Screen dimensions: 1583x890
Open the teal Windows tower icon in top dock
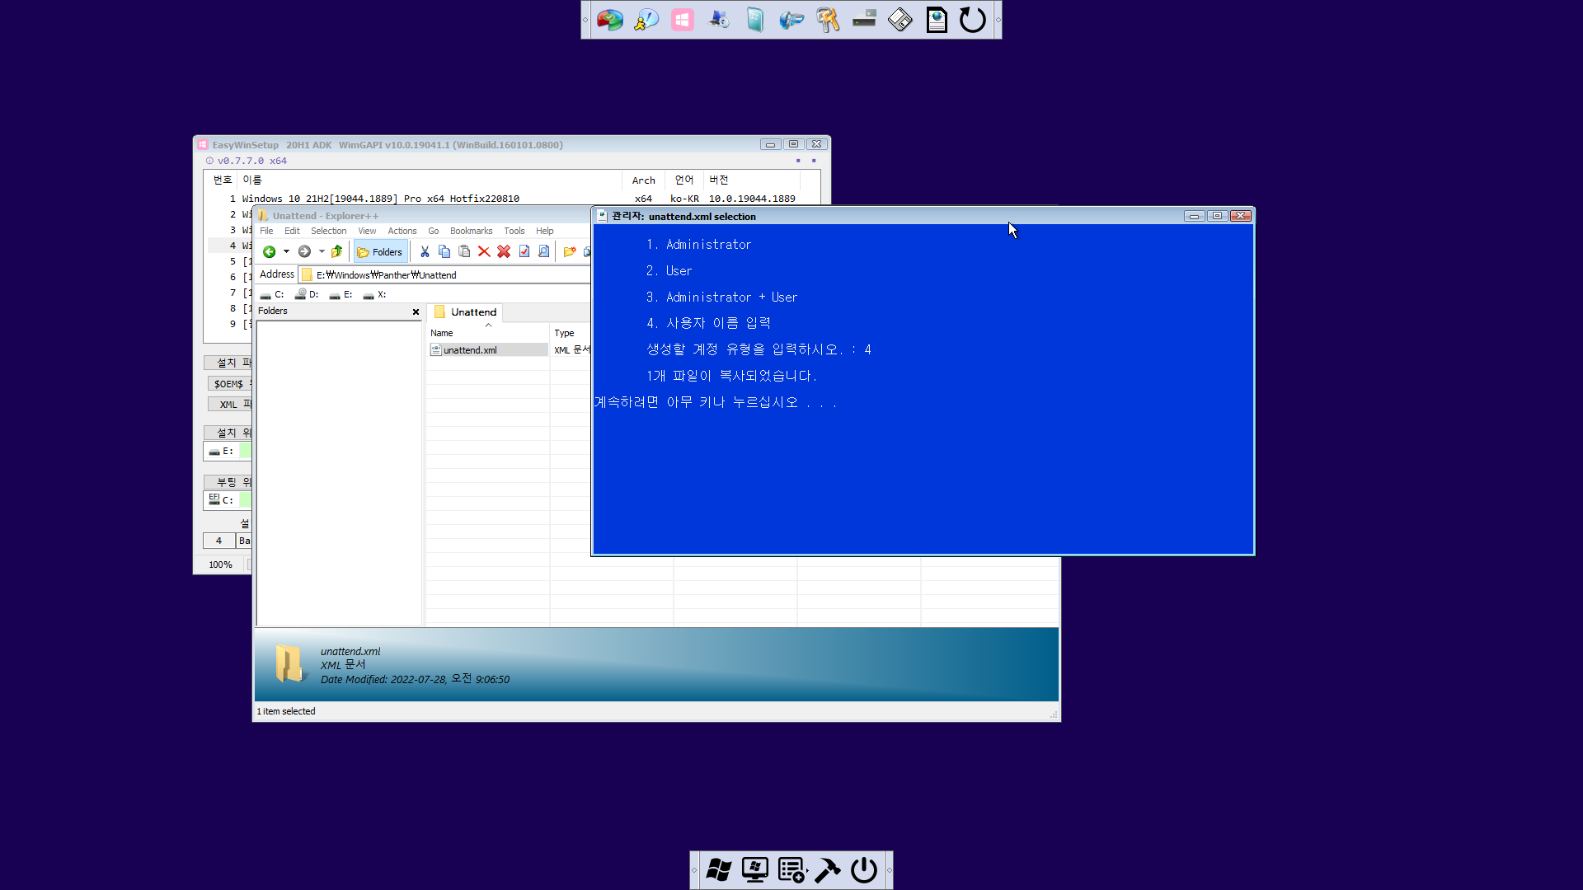(x=755, y=20)
